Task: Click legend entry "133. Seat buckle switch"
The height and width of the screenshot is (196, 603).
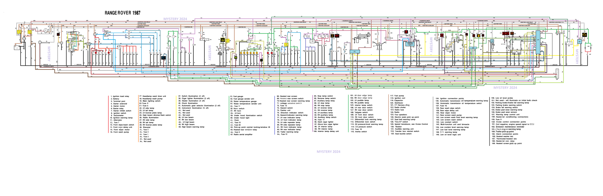Action: click(x=401, y=134)
